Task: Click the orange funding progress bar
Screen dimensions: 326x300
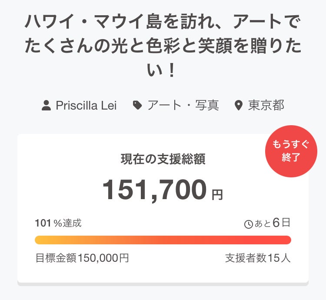Action: (163, 240)
